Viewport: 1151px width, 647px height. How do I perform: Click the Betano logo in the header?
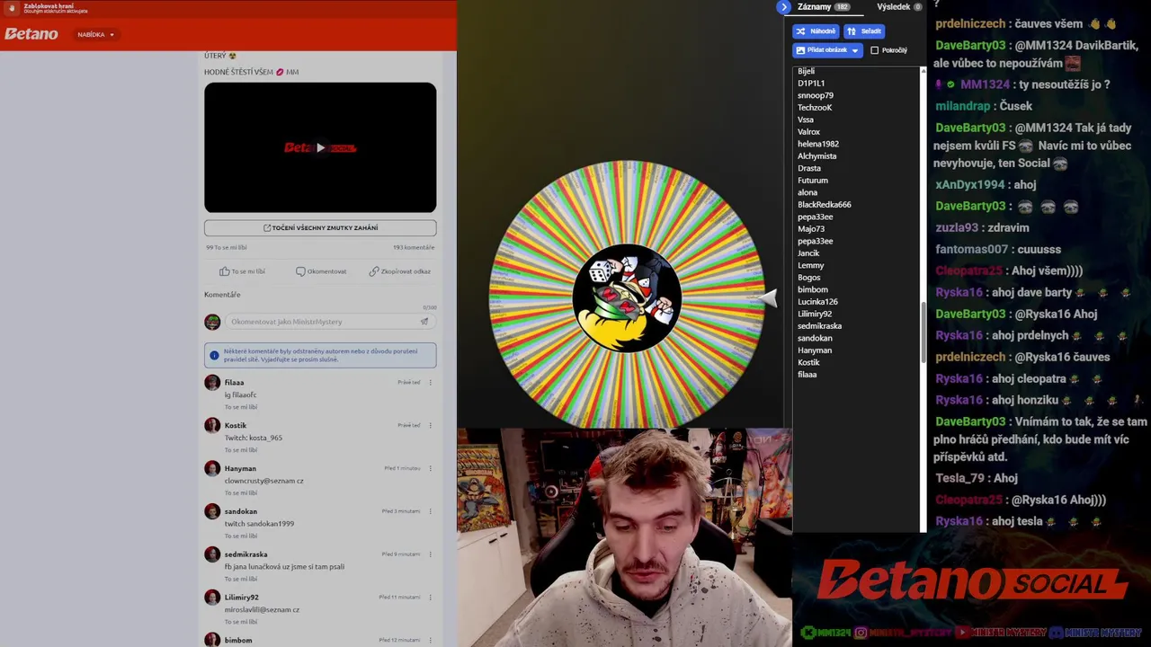(x=31, y=34)
